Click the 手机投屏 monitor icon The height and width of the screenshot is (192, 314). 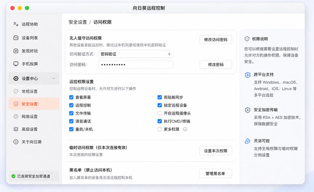(x=16, y=64)
